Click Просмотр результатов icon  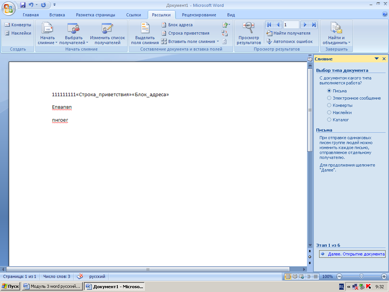click(248, 28)
